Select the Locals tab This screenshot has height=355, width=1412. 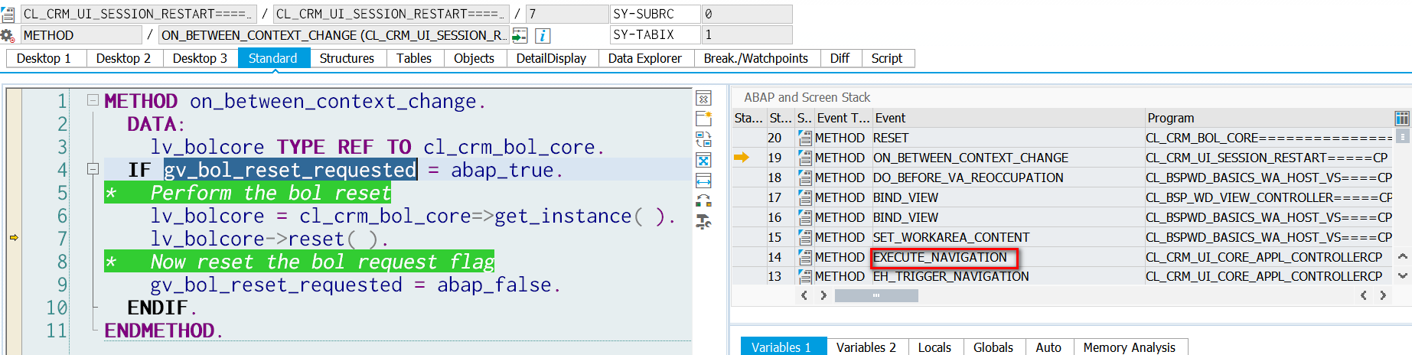[934, 347]
